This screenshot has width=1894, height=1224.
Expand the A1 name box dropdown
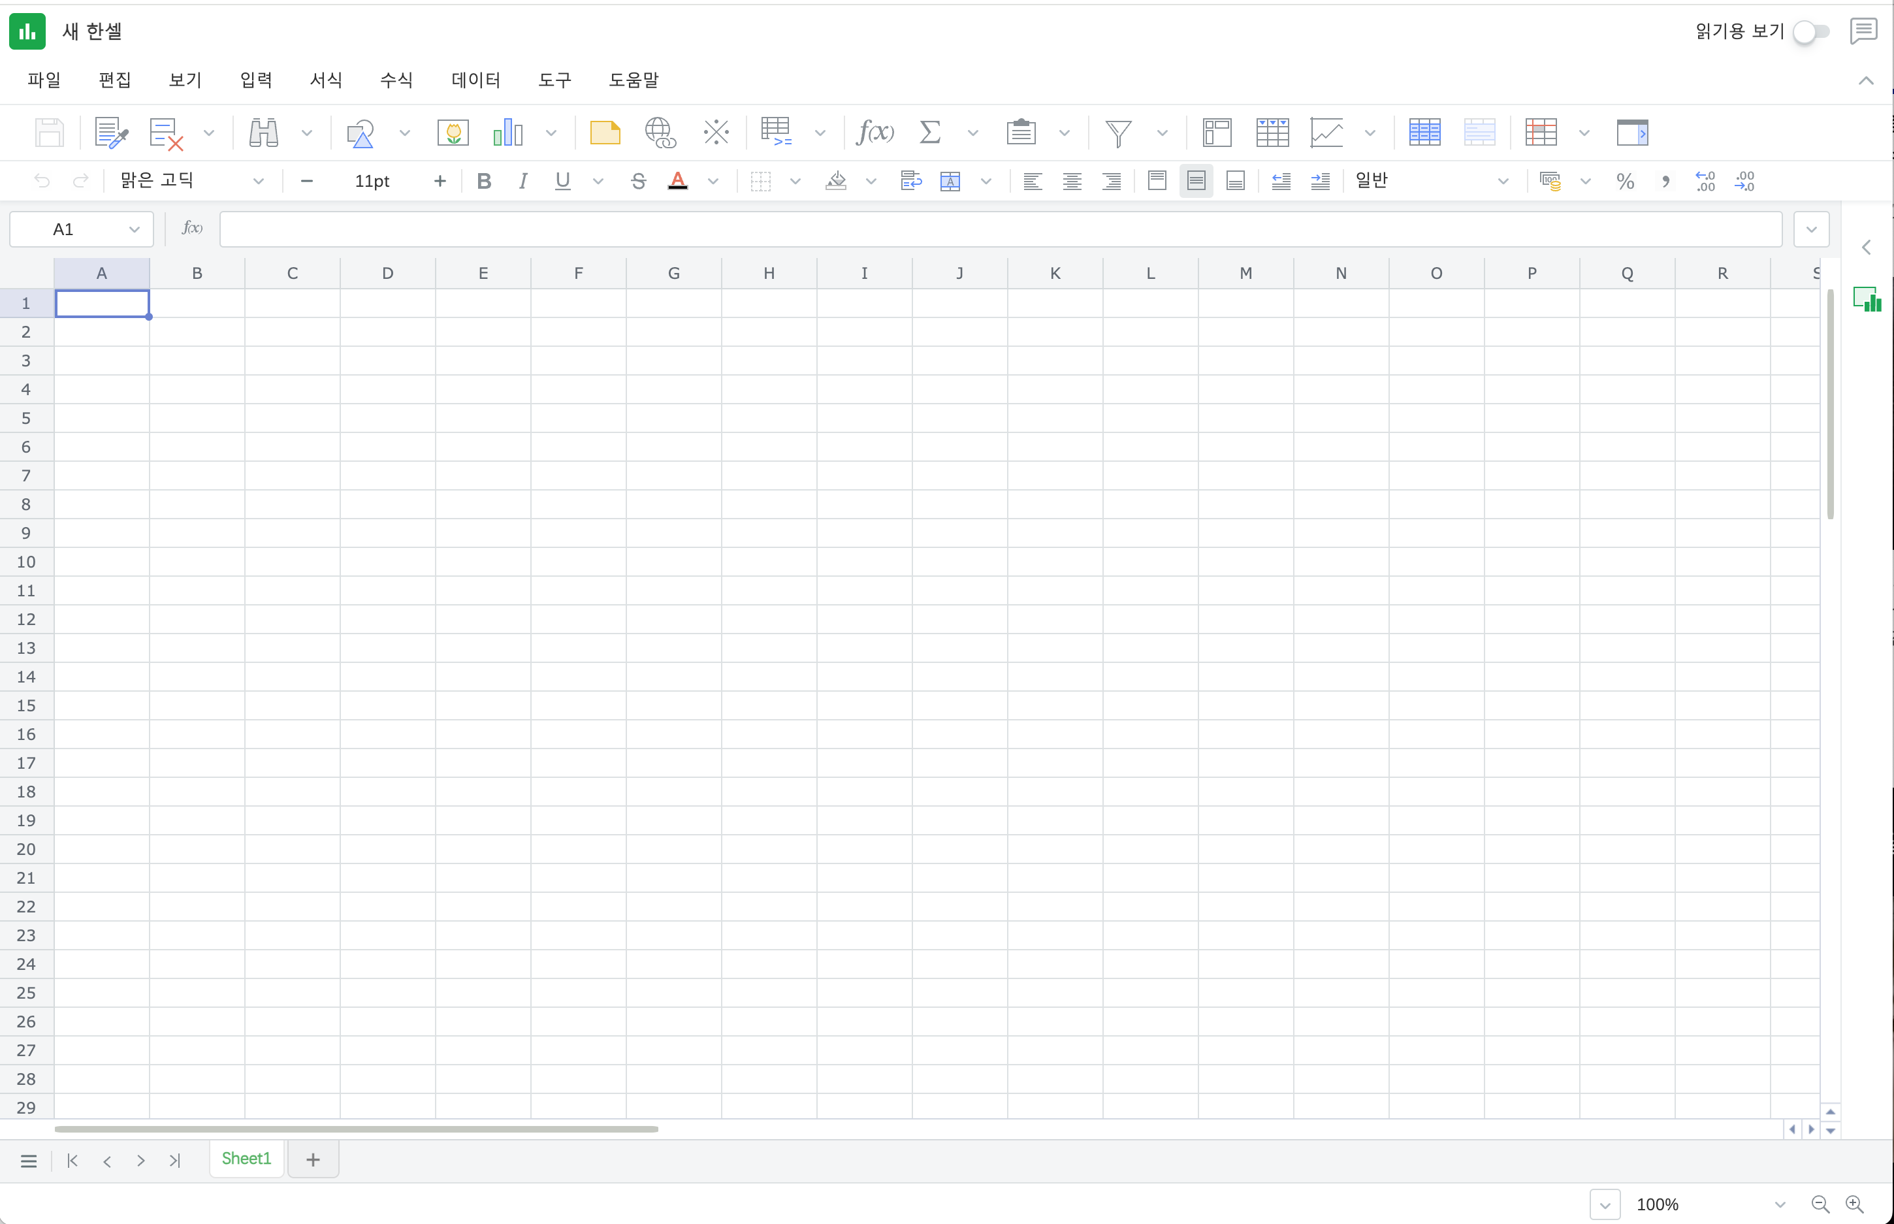[135, 230]
